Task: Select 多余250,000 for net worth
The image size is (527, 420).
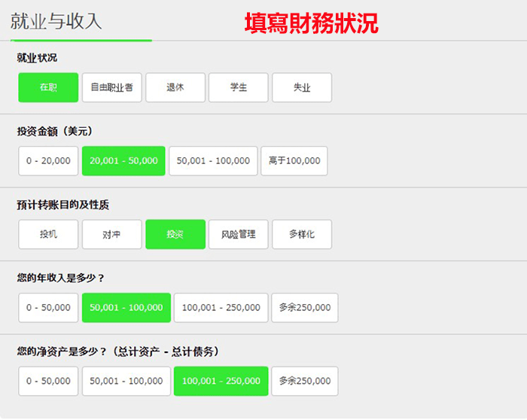Action: 304,381
